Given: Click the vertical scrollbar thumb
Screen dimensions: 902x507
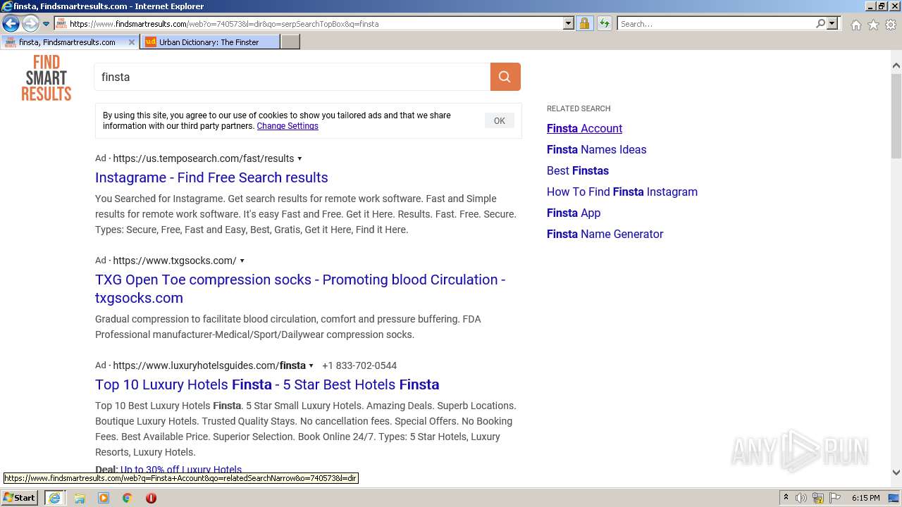Looking at the screenshot, I should click(896, 116).
